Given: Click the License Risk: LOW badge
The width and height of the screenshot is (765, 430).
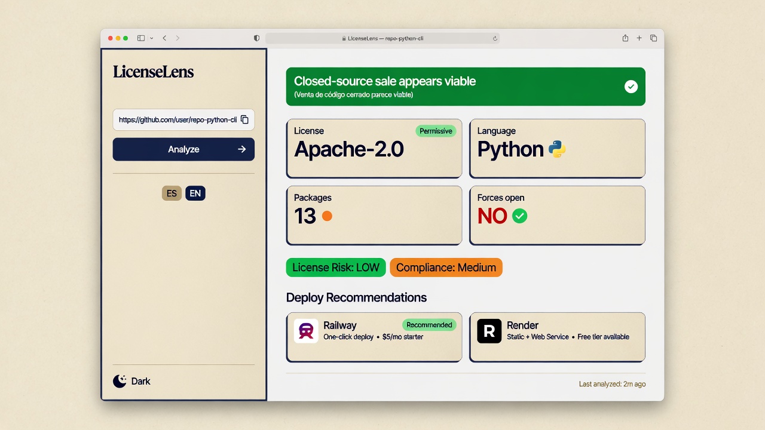Looking at the screenshot, I should click(x=336, y=268).
